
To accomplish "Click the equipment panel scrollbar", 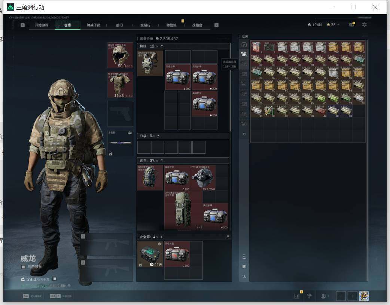I will point(231,87).
